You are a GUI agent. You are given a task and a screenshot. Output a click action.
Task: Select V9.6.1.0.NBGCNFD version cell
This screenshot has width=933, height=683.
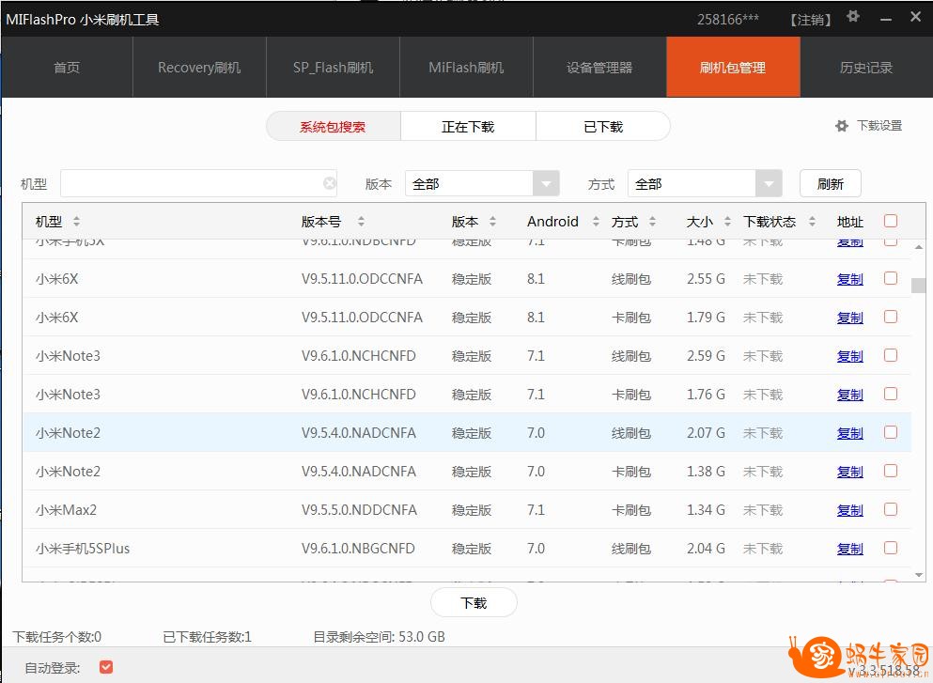click(x=358, y=549)
